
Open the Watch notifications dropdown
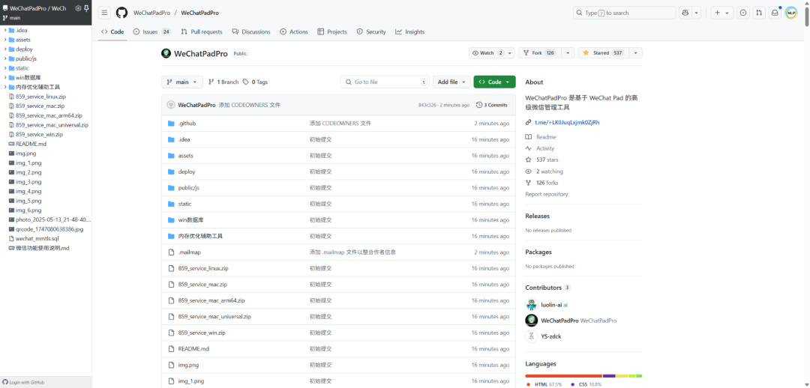click(491, 53)
